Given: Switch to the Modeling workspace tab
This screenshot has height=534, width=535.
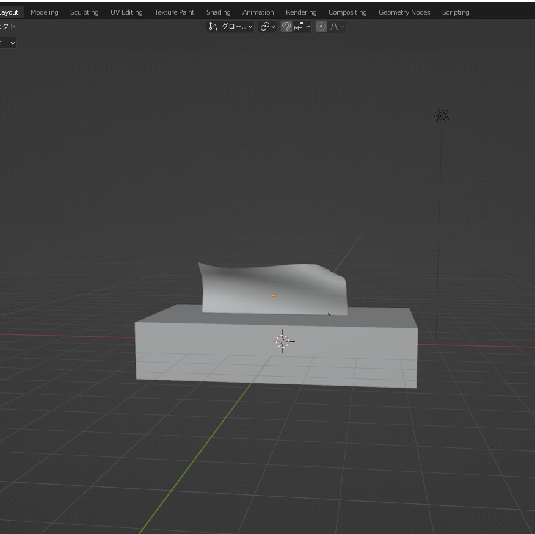Looking at the screenshot, I should click(x=44, y=12).
